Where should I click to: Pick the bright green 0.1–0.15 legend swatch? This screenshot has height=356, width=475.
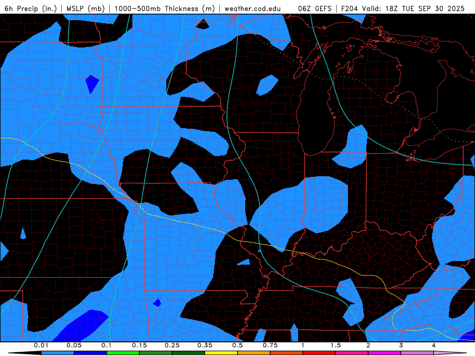[123, 353]
